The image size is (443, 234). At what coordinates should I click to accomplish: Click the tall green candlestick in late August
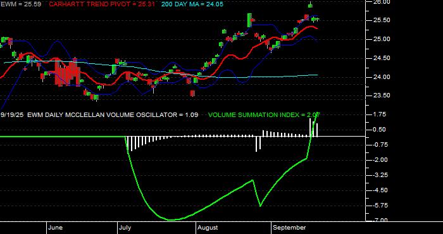click(x=249, y=20)
